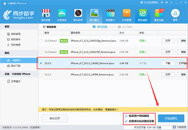Click the 测试版 badge on 11.0 Beta1
The width and height of the screenshot is (188, 130).
pyautogui.click(x=64, y=52)
